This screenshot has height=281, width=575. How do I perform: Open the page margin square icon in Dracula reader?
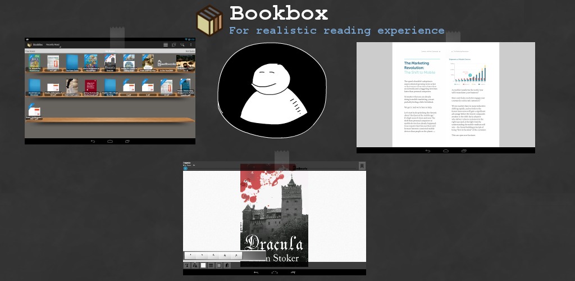219,265
